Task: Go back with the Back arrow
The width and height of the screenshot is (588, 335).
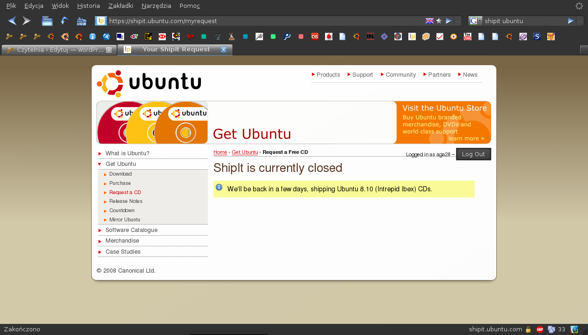Action: click(12, 21)
